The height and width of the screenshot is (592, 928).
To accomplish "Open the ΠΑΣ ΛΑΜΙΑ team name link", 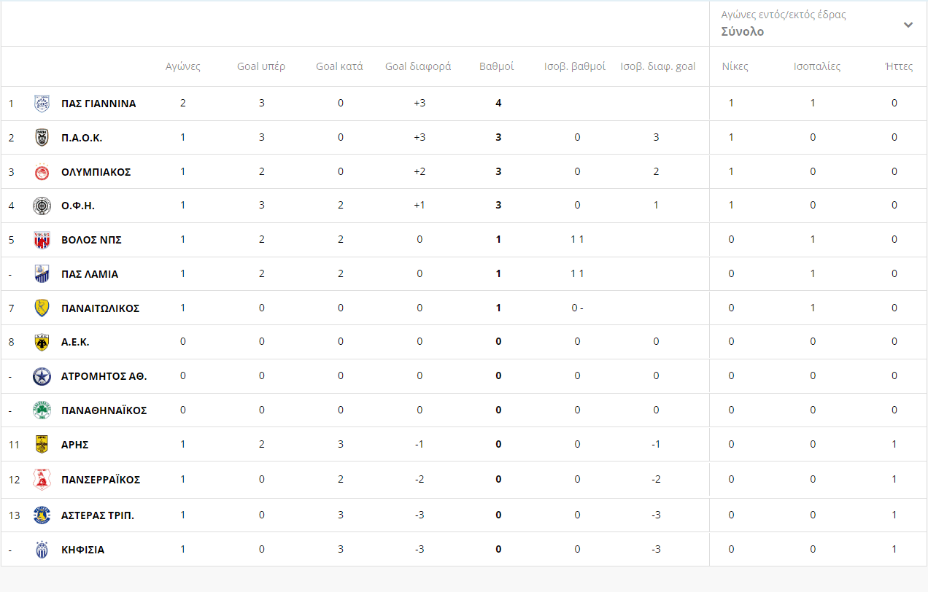I will 89,274.
